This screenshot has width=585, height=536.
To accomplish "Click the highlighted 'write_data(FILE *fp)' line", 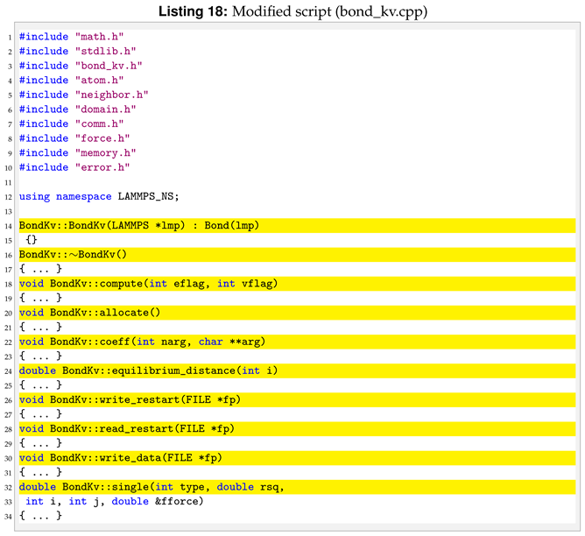I will coord(297,458).
